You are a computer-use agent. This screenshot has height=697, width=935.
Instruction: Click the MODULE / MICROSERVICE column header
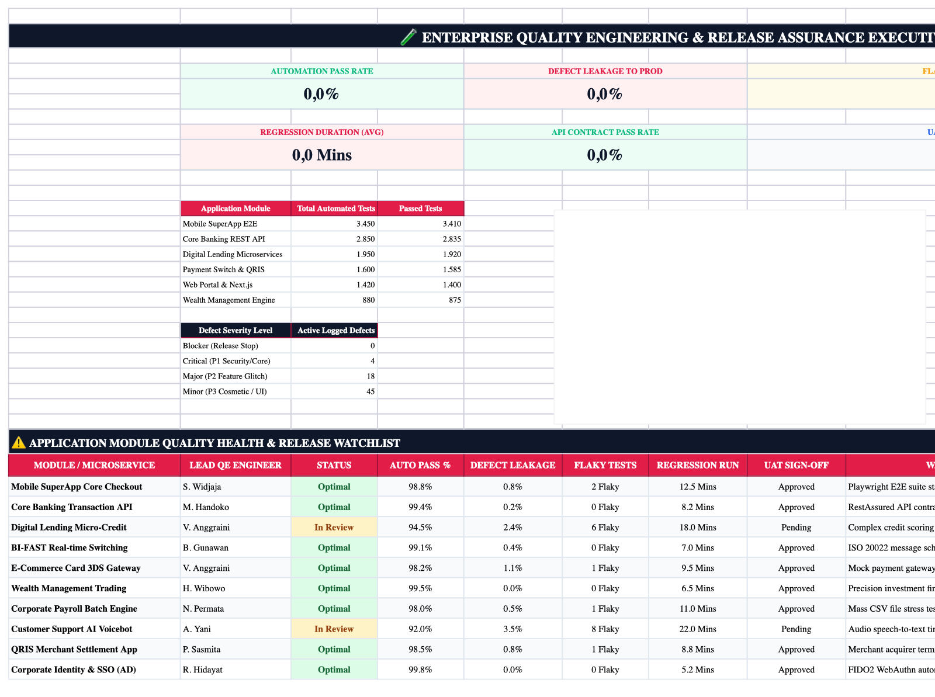tap(95, 466)
